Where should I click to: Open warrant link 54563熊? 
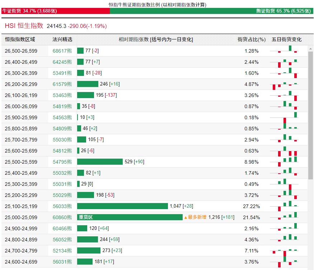pyautogui.click(x=62, y=117)
